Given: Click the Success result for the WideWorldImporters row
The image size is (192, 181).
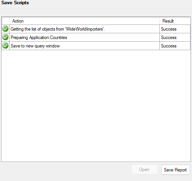Looking at the screenshot, I should (x=169, y=29).
